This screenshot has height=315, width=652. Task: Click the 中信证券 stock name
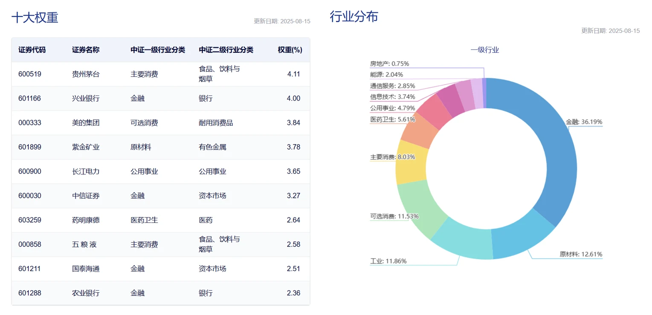pyautogui.click(x=86, y=196)
